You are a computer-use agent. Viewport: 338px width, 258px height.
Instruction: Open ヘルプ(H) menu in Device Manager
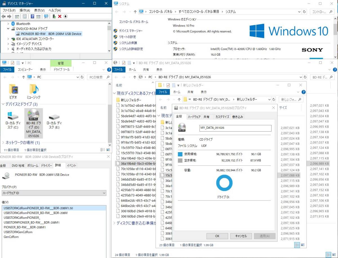point(55,10)
